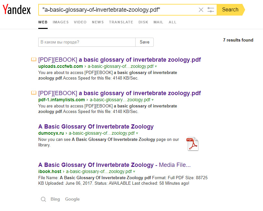Search the same query on Google

[x=72, y=199]
